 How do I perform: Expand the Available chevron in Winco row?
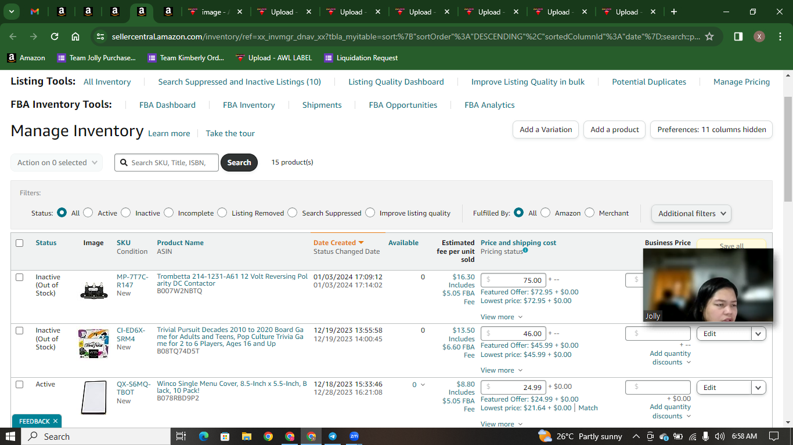tap(423, 385)
